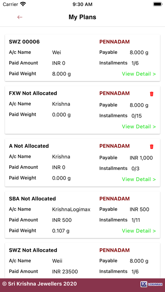The image size is (165, 292).
Task: Delete the A Not Allocated plan
Action: coord(152,146)
